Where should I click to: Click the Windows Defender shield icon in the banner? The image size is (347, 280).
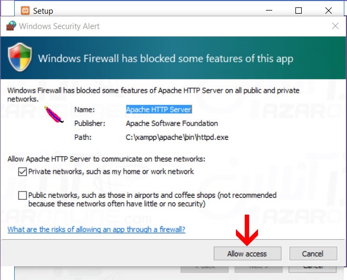[20, 57]
